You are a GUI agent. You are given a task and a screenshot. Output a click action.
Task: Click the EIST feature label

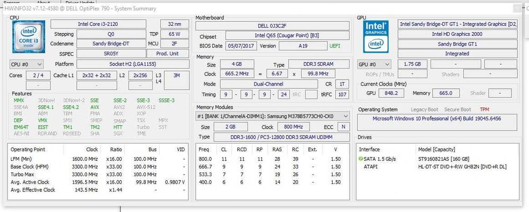(x=43, y=127)
